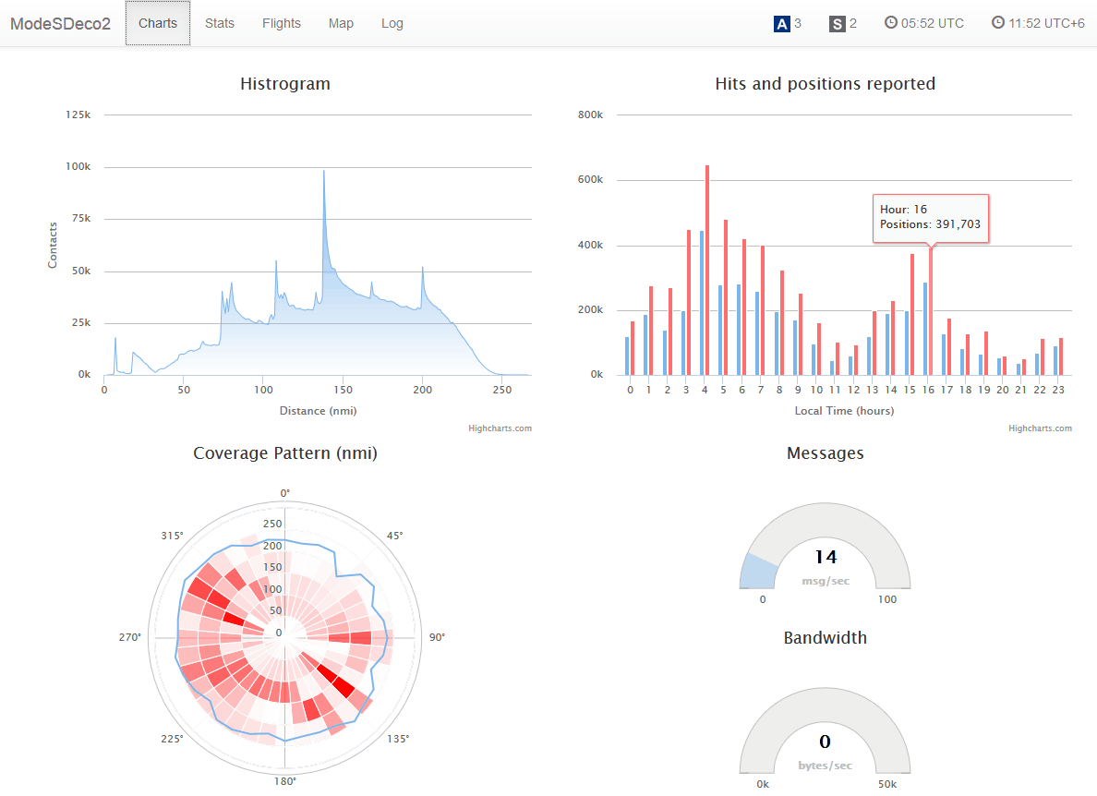Click the clock icon beside 11:52 UTC+6

click(998, 23)
